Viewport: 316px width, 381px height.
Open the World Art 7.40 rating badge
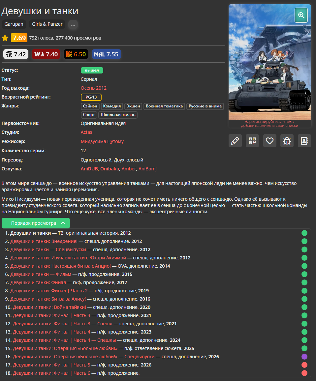click(46, 54)
